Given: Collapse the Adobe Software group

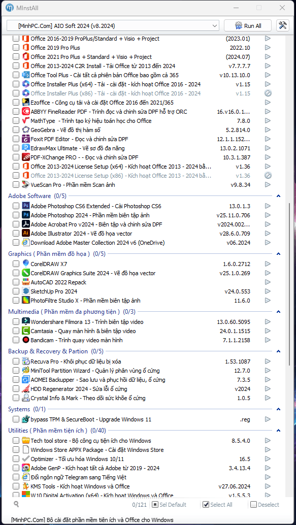Looking at the screenshot, I should click(278, 196).
